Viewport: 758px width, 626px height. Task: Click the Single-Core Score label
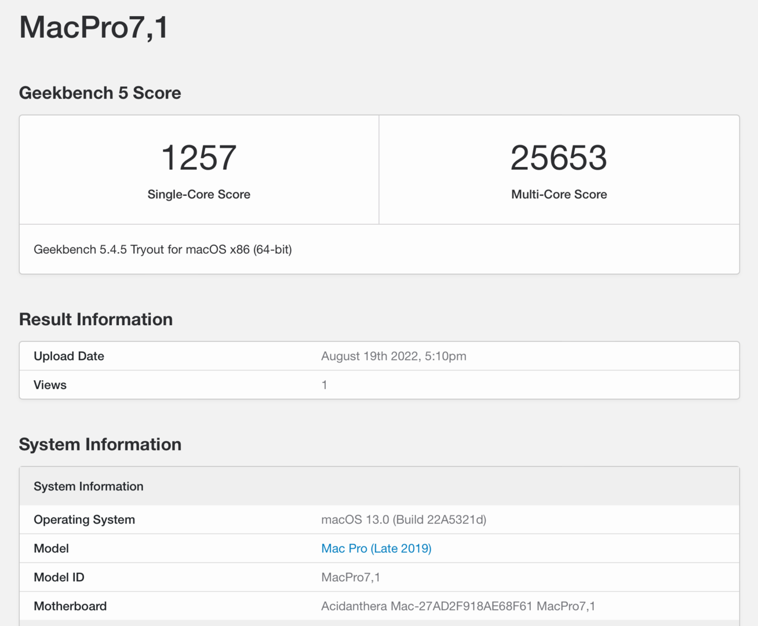click(199, 194)
